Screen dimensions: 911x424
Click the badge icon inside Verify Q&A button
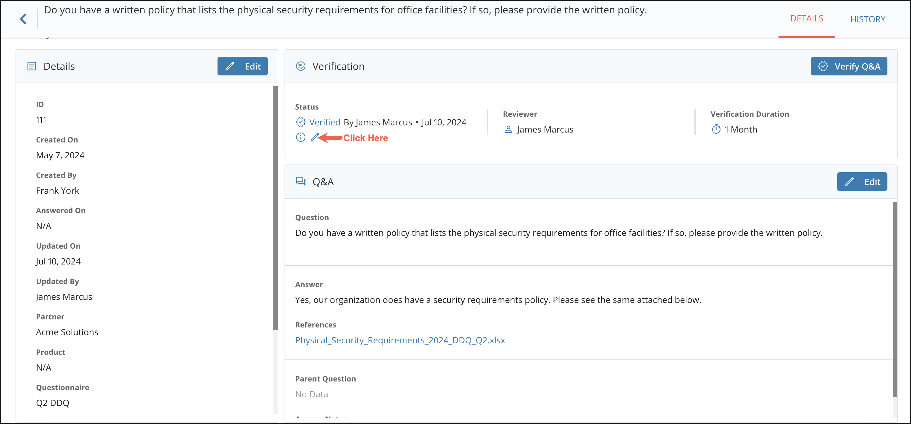tap(823, 66)
